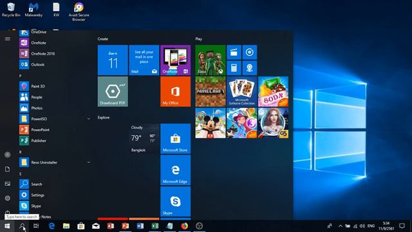Jump to letter S section header
The height and width of the screenshot is (232, 412).
point(21,174)
